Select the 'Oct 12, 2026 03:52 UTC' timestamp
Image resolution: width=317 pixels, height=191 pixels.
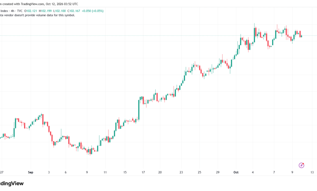pyautogui.click(x=62, y=4)
